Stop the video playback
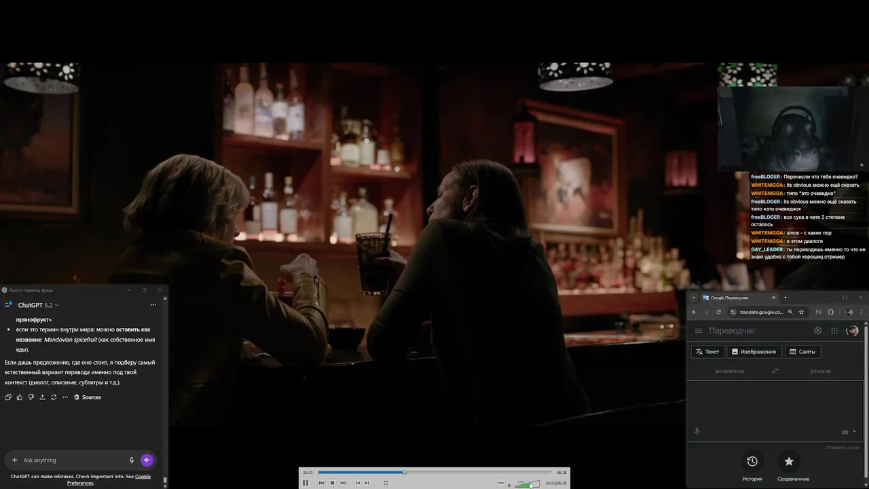 [332, 483]
